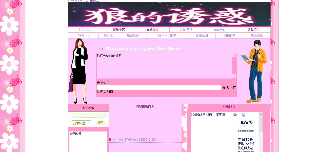Select the 吃喝玩乐 category
336x152 pixels.
(84, 35)
